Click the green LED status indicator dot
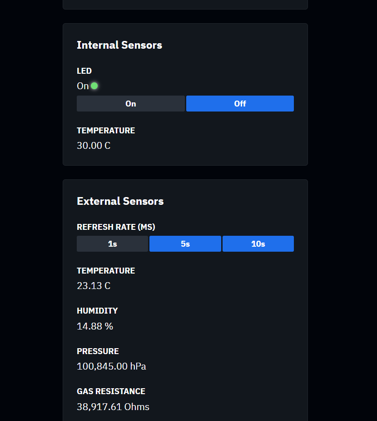The height and width of the screenshot is (421, 377). [x=94, y=86]
